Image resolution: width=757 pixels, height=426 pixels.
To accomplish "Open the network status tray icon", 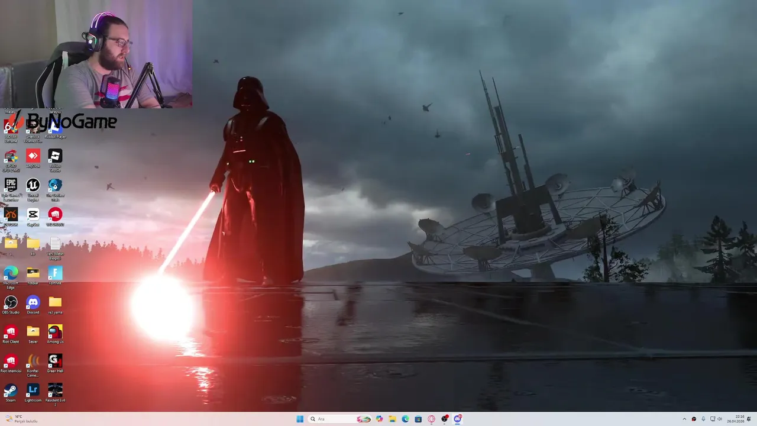I will [x=713, y=419].
